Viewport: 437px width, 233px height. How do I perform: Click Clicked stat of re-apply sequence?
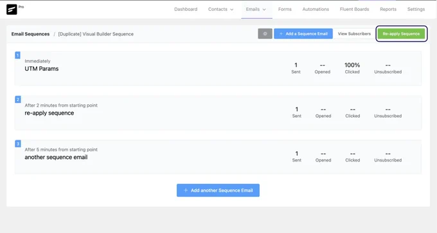click(353, 112)
